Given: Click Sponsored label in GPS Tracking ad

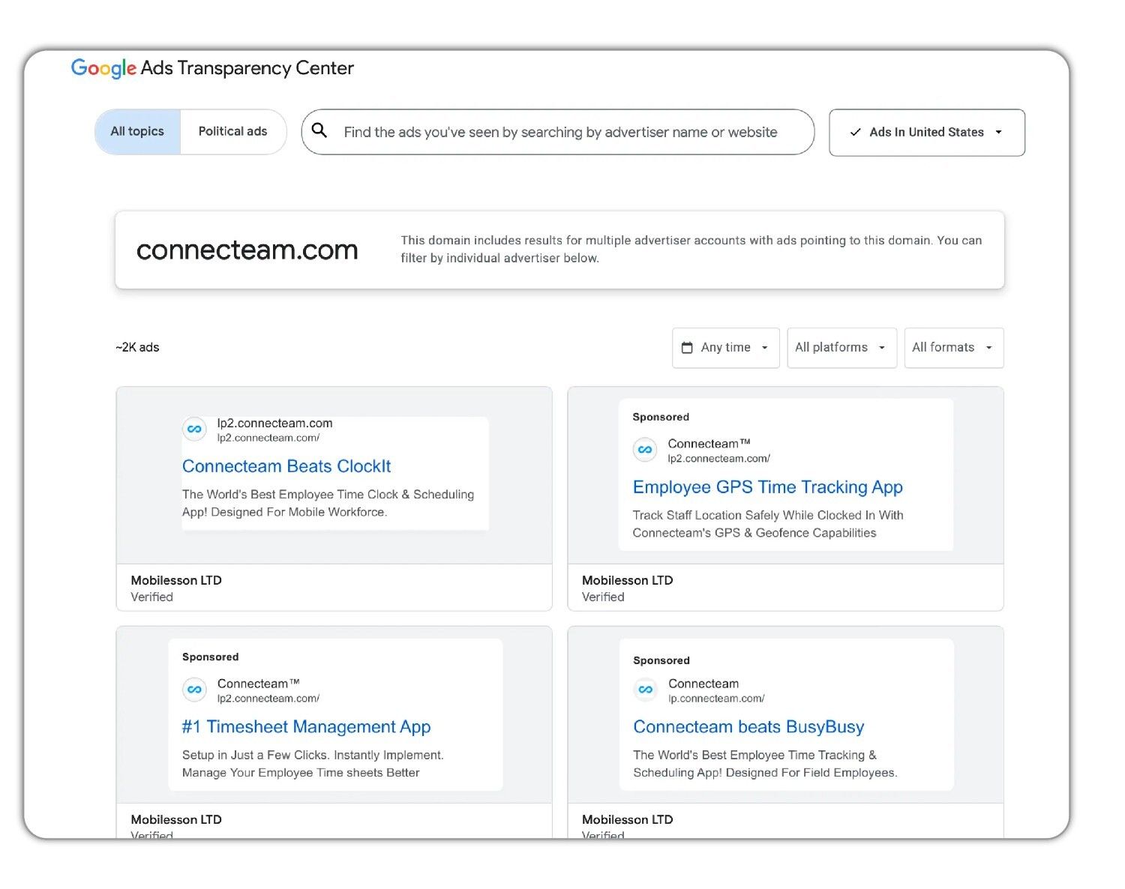Looking at the screenshot, I should 661,417.
